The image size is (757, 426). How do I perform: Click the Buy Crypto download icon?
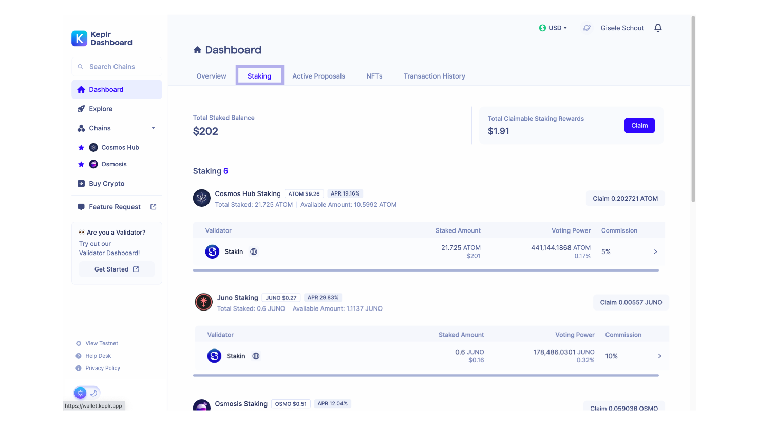[x=81, y=183]
